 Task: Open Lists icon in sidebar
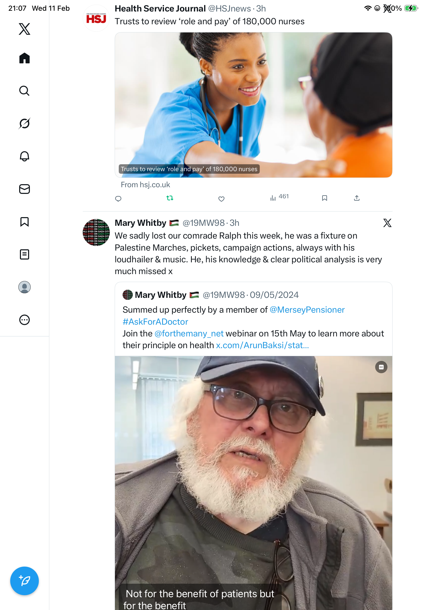click(25, 254)
